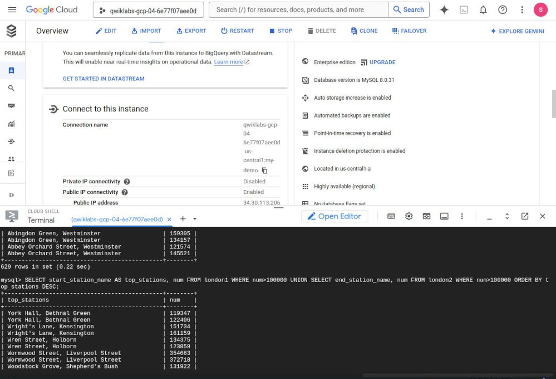Open Cloud Shell session window icon
Viewport: 556px width, 379px height.
pyautogui.click(x=444, y=216)
